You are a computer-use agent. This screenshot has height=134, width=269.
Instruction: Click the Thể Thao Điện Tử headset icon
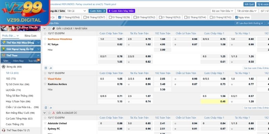tap(3, 130)
